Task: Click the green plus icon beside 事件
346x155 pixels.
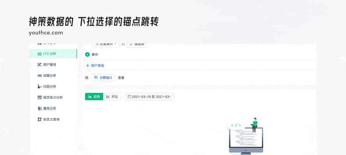Action: pos(88,55)
